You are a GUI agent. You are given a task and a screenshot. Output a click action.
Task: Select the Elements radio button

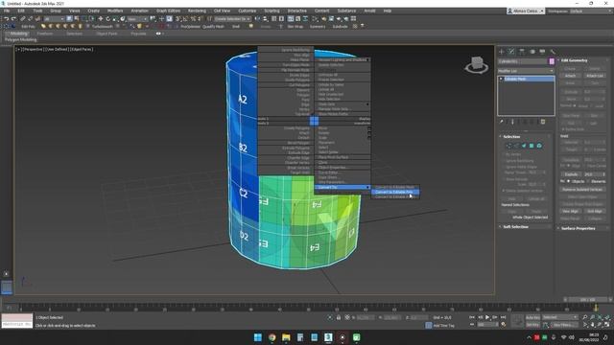point(588,181)
